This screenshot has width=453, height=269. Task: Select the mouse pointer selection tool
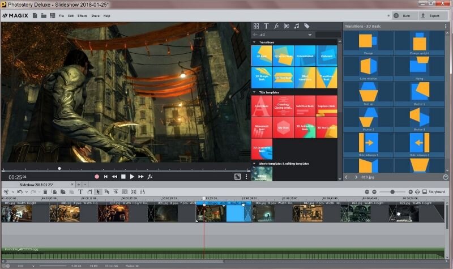(98, 192)
